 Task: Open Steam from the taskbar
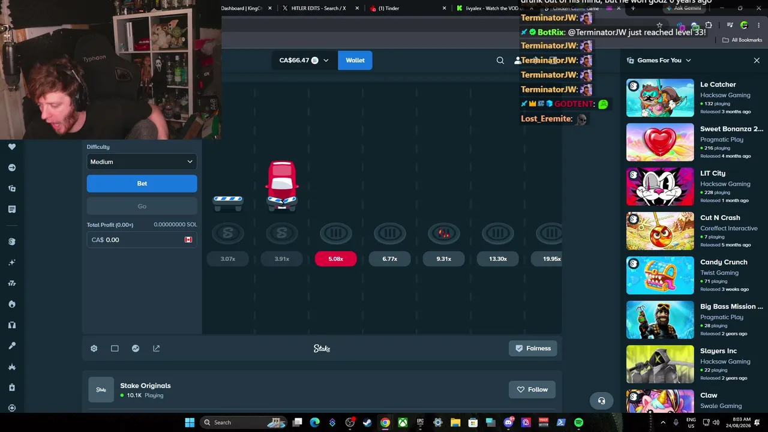pyautogui.click(x=367, y=422)
